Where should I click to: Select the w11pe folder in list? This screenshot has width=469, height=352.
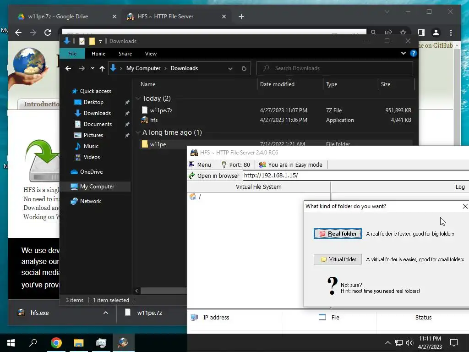158,144
